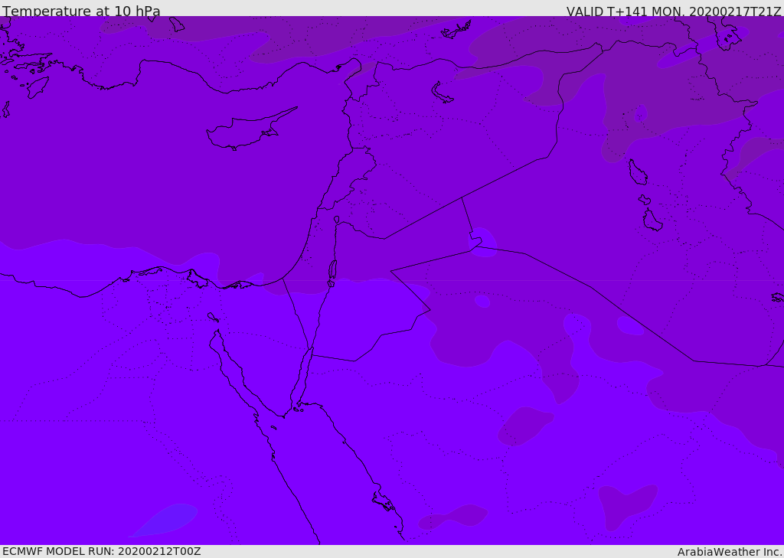The image size is (784, 558).
Task: Click the 'VALID T+141 MON. 20200217T21Z' label
Action: coord(674,11)
